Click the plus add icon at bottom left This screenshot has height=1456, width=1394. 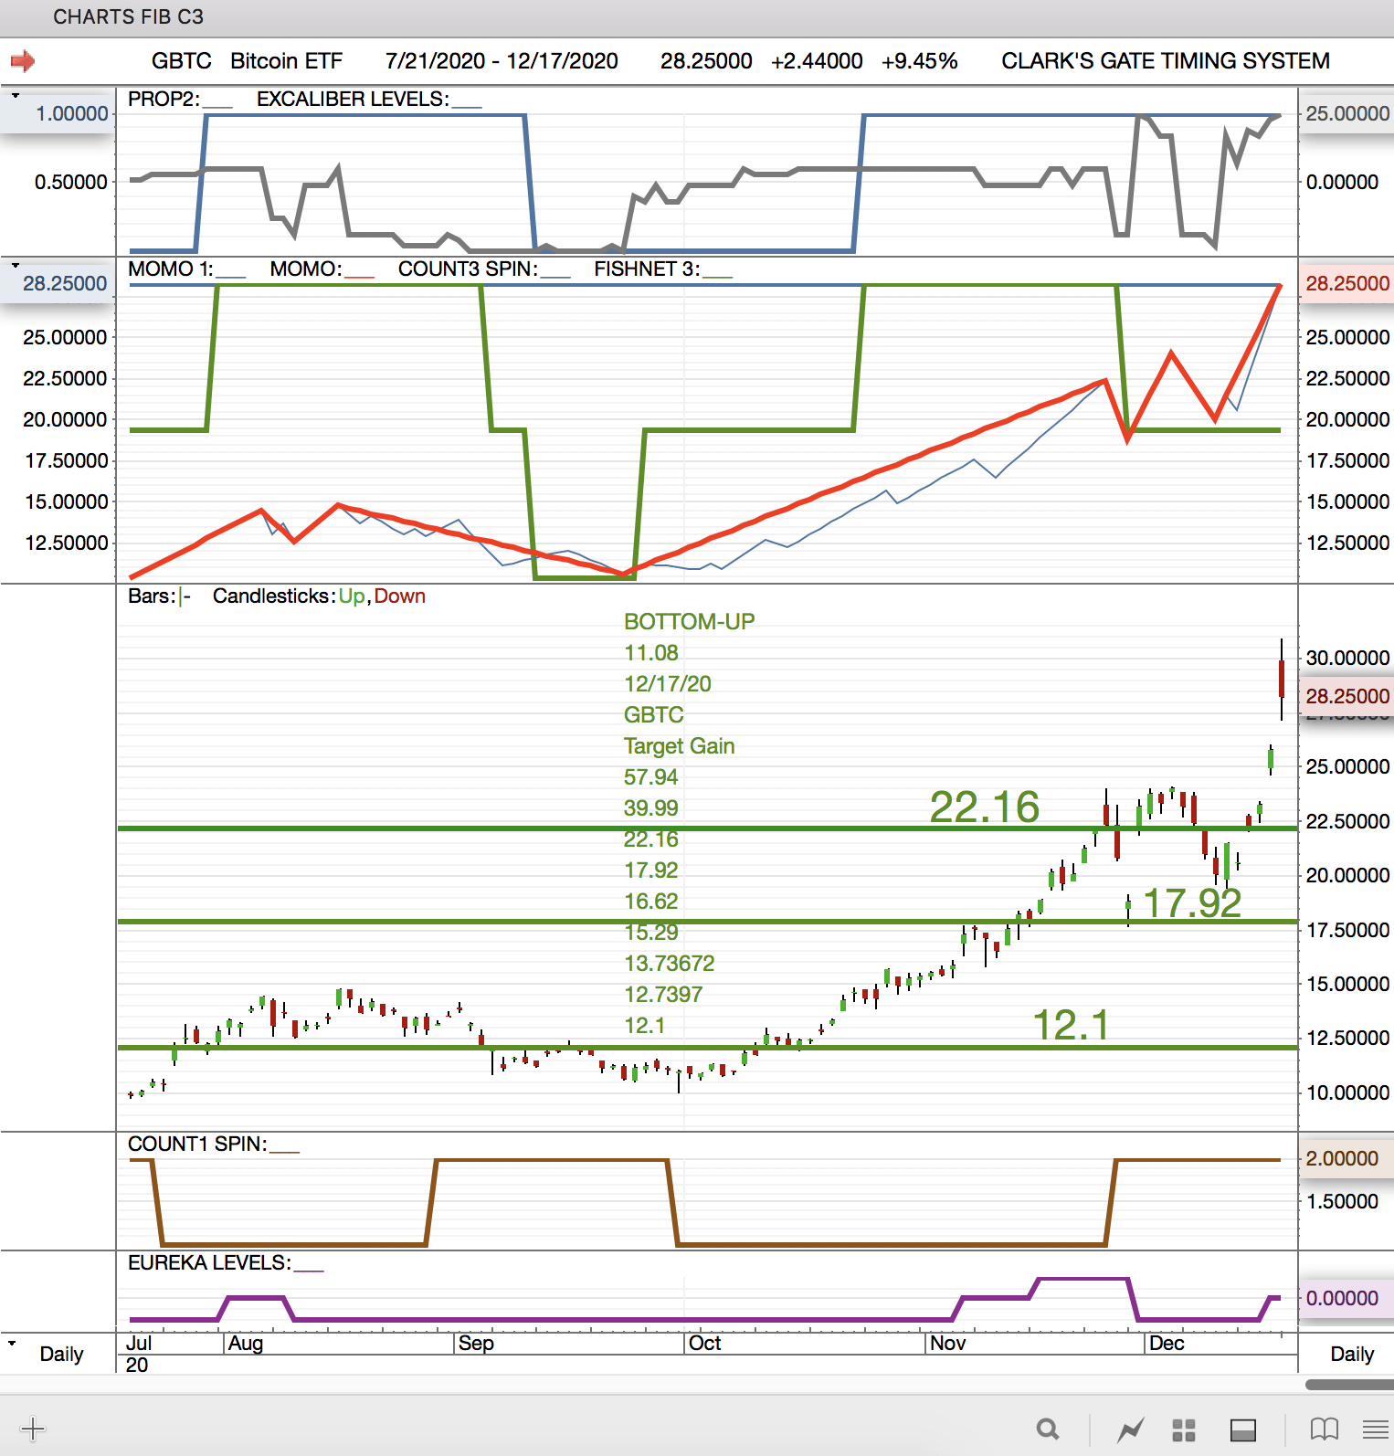tap(33, 1429)
